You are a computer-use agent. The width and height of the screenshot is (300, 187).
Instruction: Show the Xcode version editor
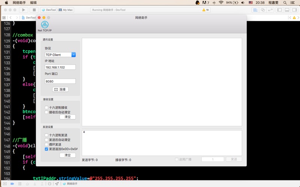click(x=270, y=10)
